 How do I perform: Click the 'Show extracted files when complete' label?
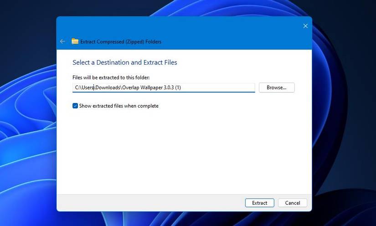click(x=118, y=106)
